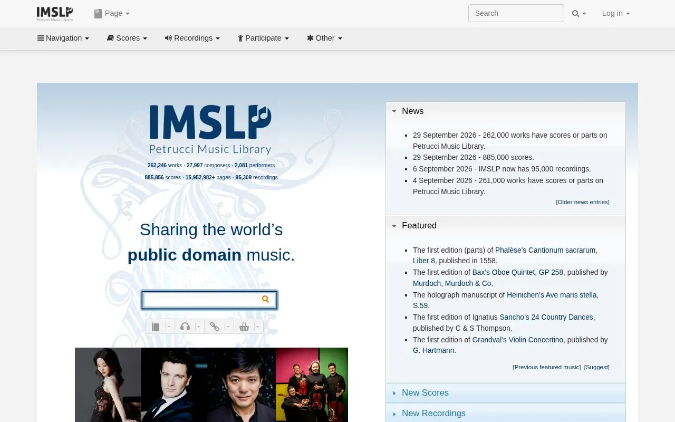
Task: Open Phalèse's Cantionum sacrarum link
Action: click(545, 251)
